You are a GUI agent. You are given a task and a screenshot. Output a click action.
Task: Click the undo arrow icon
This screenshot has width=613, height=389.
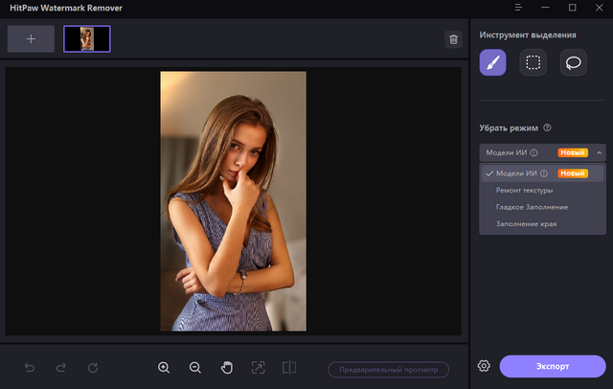pyautogui.click(x=30, y=368)
